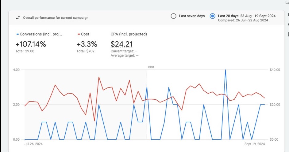This screenshot has width=289, height=152.
Task: Click the underlined $24.21 CPA value
Action: point(121,44)
